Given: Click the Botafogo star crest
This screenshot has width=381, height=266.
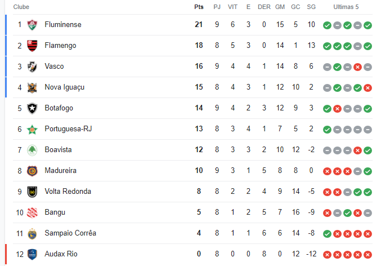Looking at the screenshot, I should [32, 108].
